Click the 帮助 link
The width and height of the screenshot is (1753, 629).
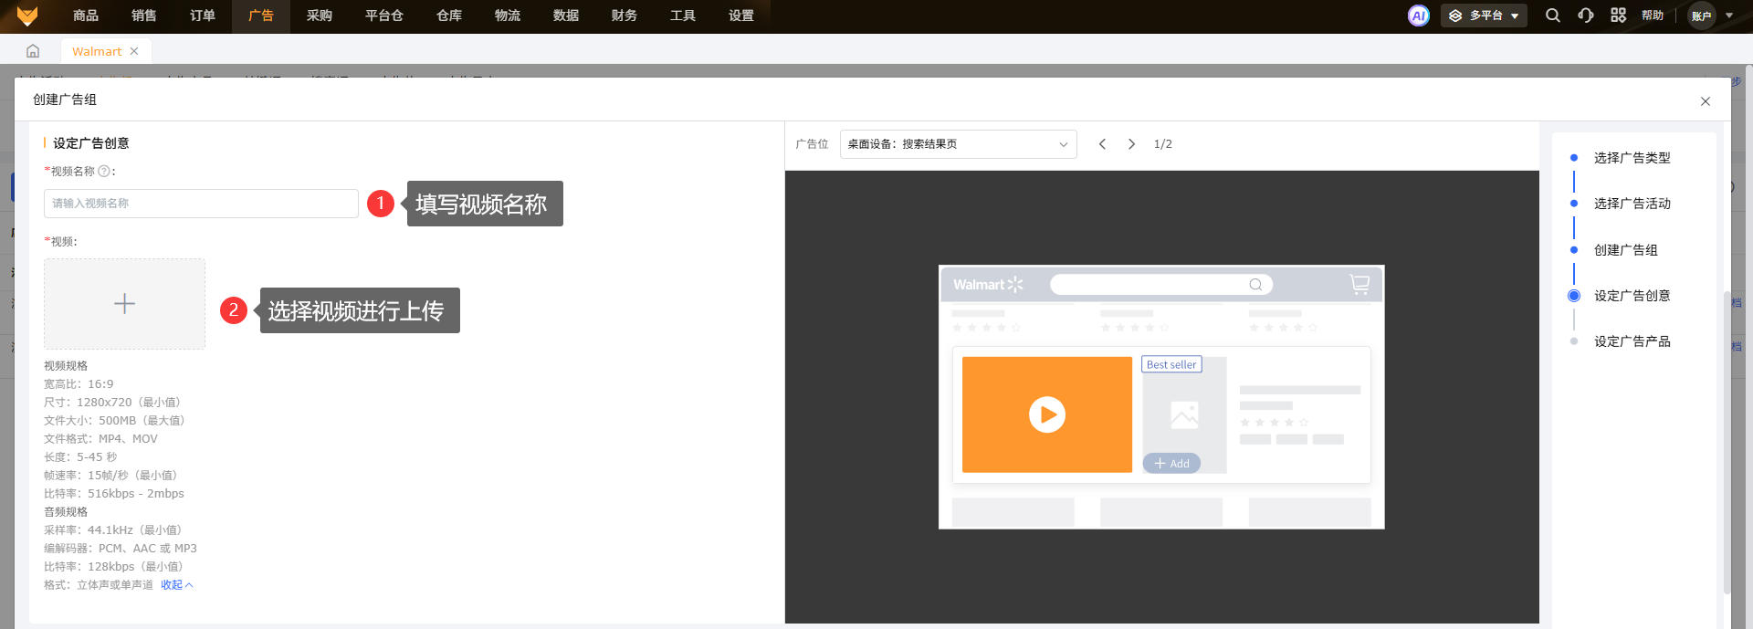(x=1653, y=16)
